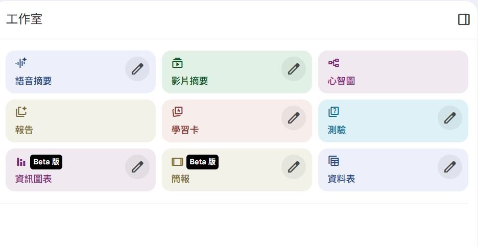Image resolution: width=478 pixels, height=247 pixels.
Task: Click the 學習卡 flashcard icon
Action: [x=177, y=112]
